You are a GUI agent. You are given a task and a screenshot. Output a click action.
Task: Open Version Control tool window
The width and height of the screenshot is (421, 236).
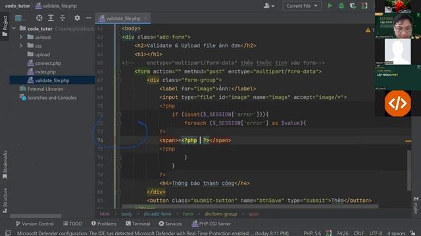(x=35, y=224)
